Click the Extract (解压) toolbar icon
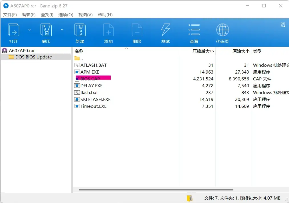Viewport: 289px width, 203px height. (x=46, y=30)
